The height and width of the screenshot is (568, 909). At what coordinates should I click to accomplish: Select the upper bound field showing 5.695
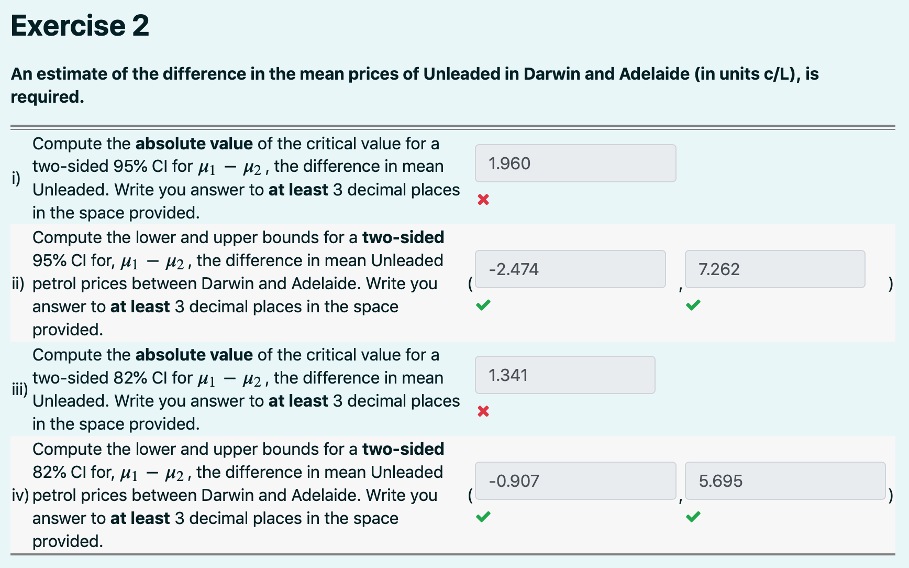tap(784, 480)
